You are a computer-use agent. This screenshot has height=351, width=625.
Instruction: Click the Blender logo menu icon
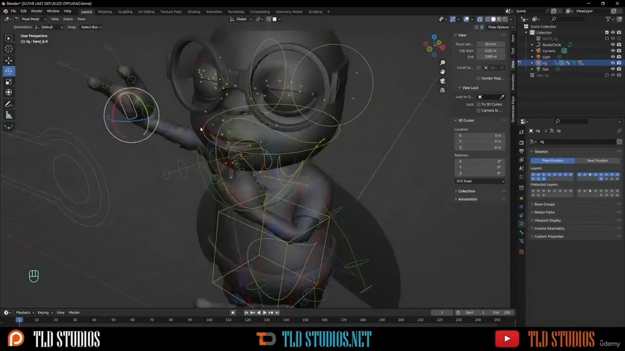5,11
